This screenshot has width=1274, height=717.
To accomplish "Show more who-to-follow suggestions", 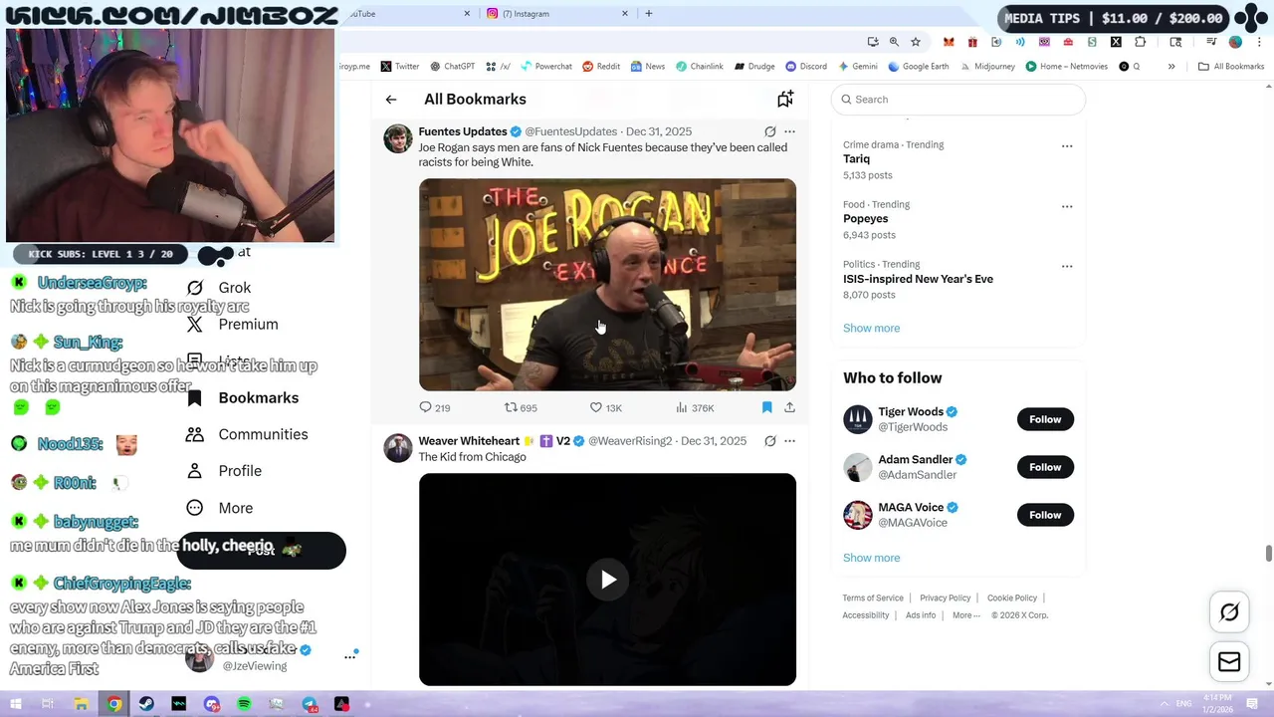I will tap(871, 558).
